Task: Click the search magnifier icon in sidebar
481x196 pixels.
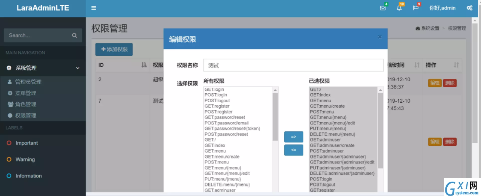Action: pos(75,36)
